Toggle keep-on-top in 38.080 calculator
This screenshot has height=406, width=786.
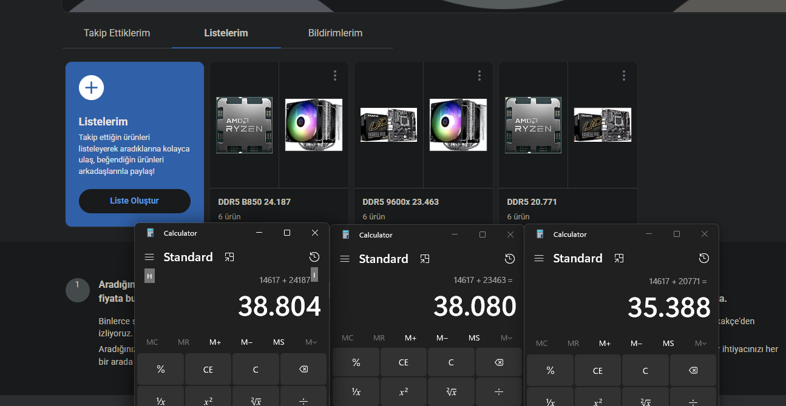[425, 259]
